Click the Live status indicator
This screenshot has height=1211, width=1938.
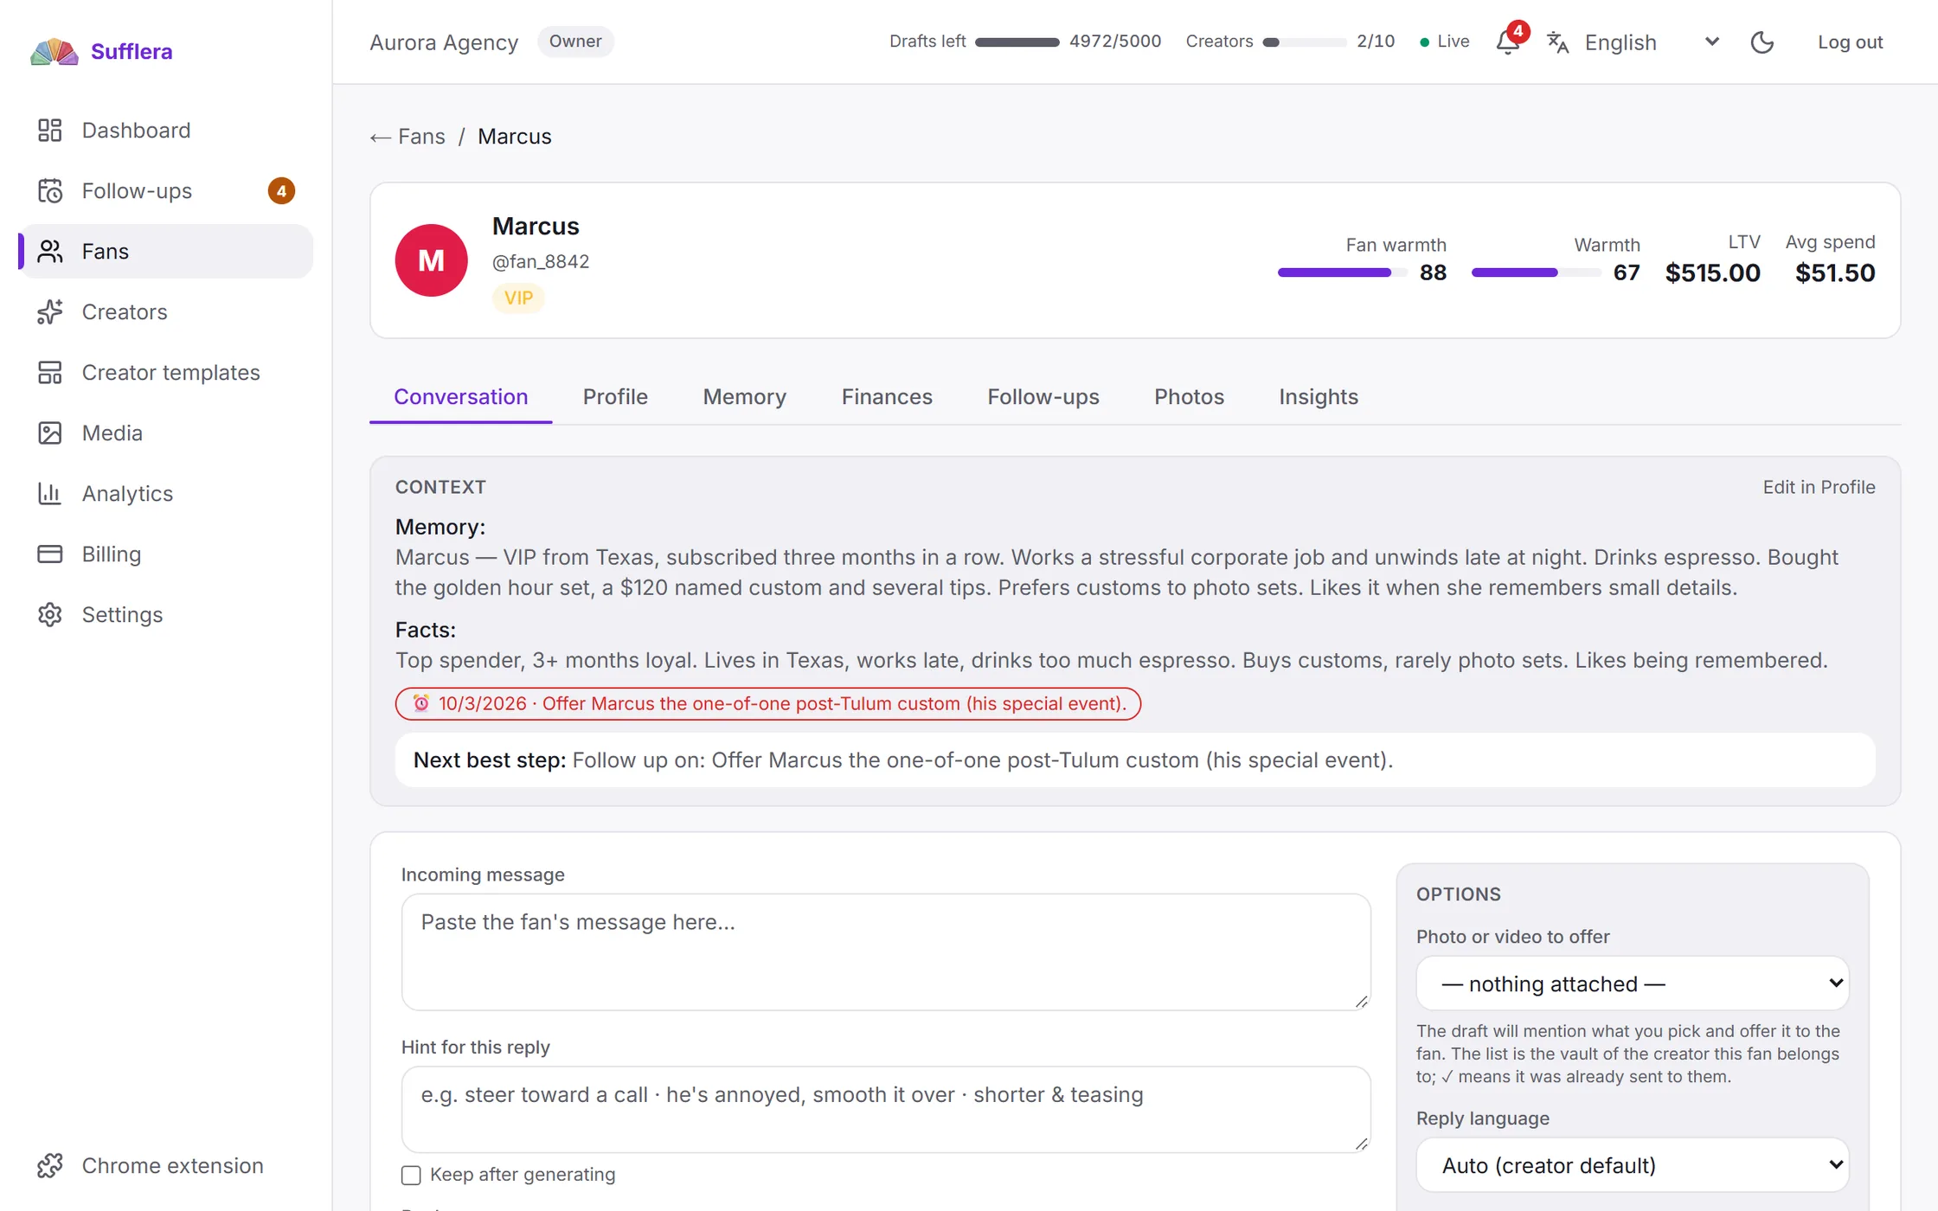tap(1444, 42)
